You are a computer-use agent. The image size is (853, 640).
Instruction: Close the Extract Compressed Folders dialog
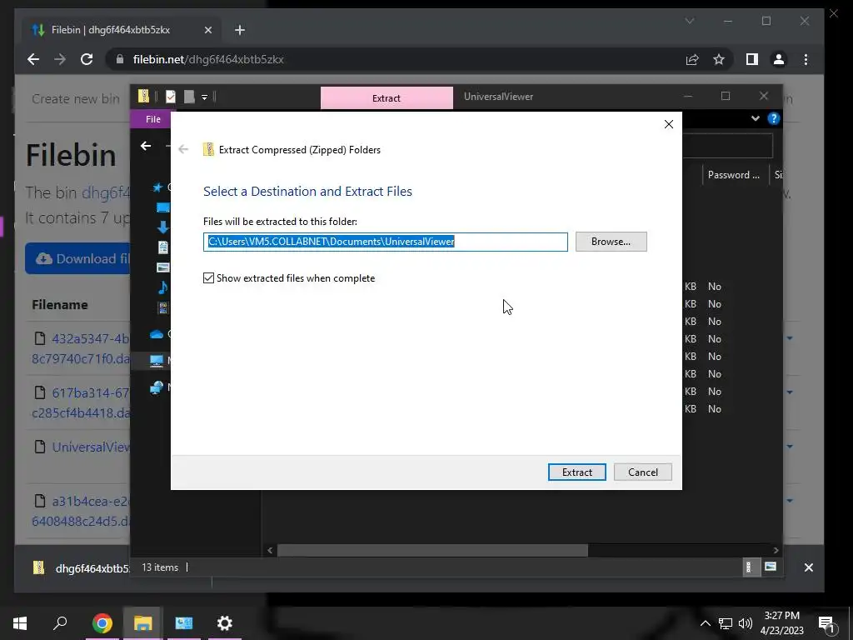coord(669,124)
